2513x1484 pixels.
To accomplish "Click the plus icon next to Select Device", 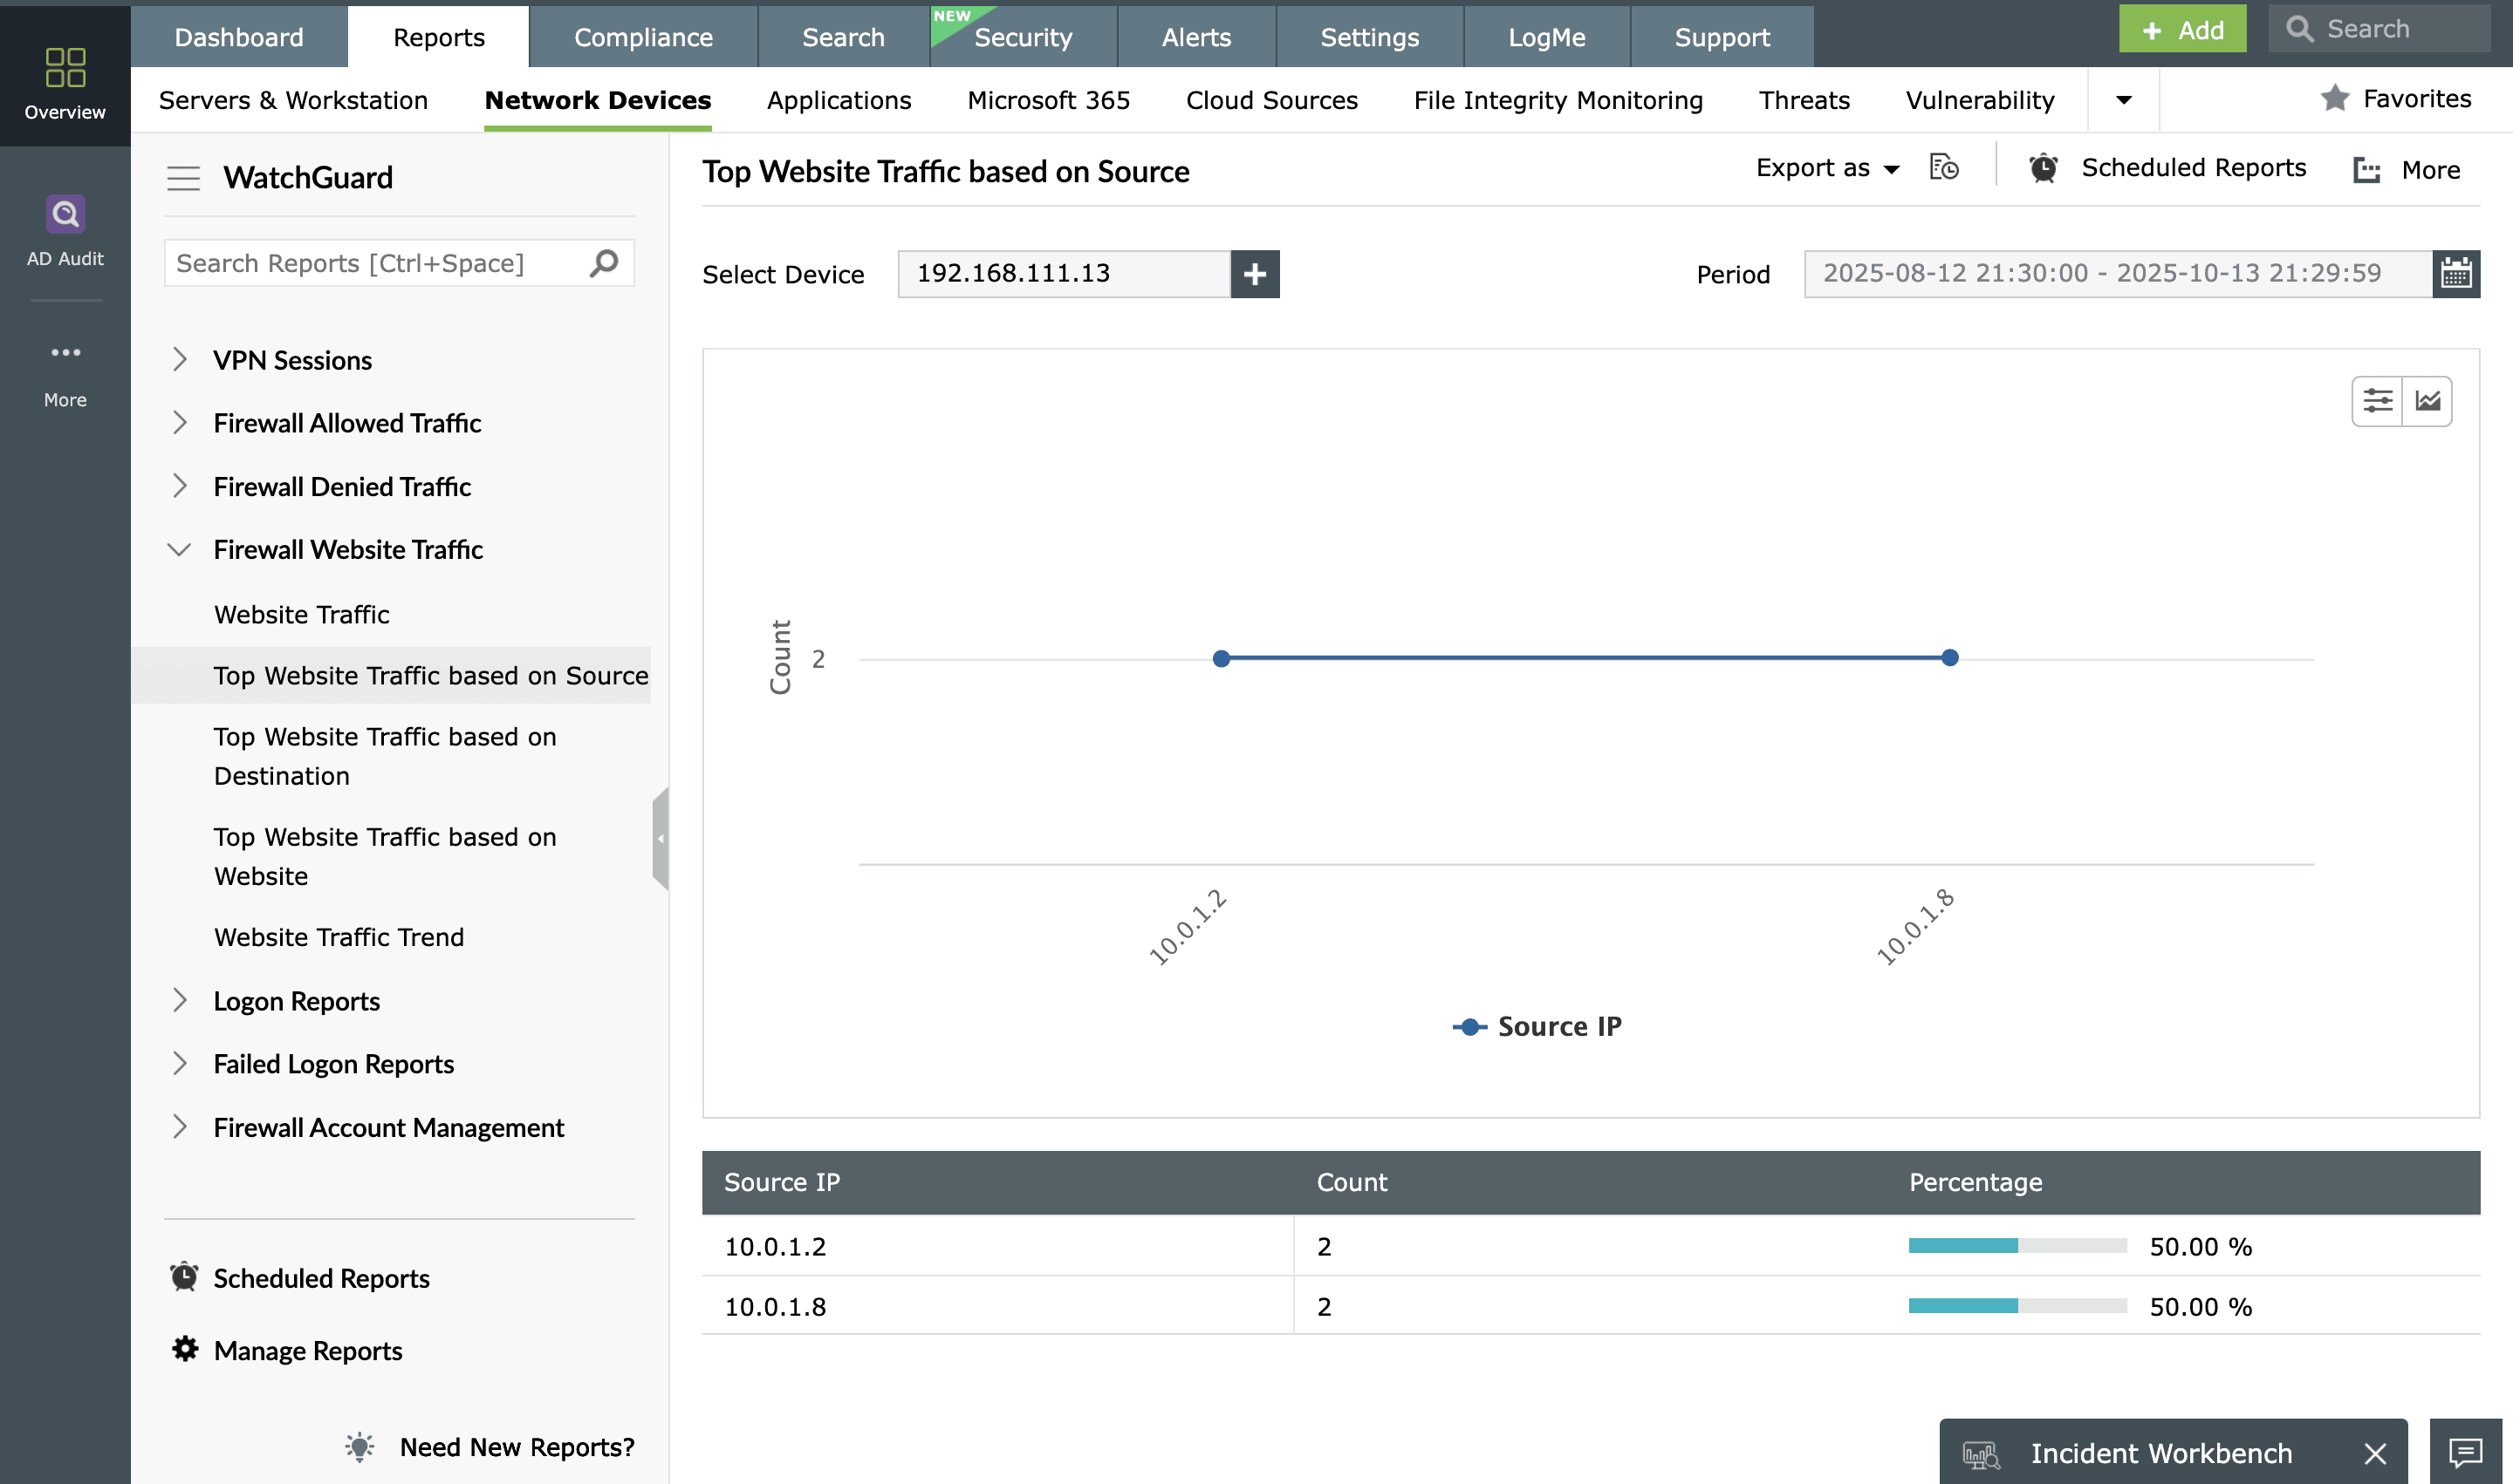I will [1254, 273].
